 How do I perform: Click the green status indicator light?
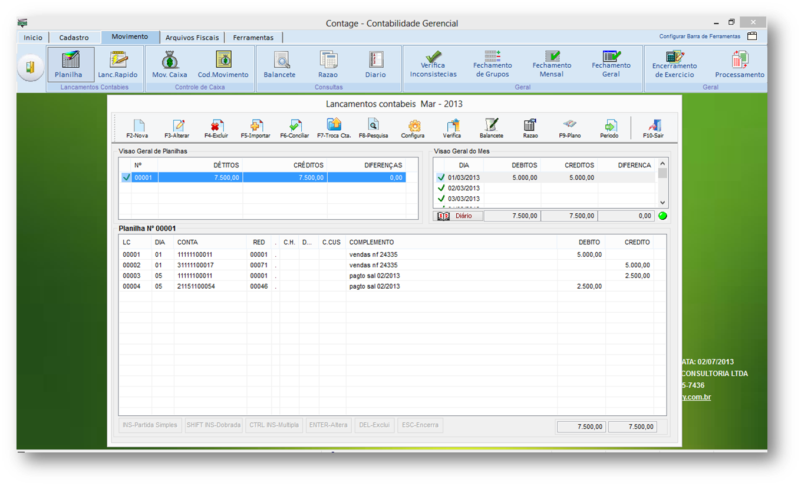(x=662, y=216)
